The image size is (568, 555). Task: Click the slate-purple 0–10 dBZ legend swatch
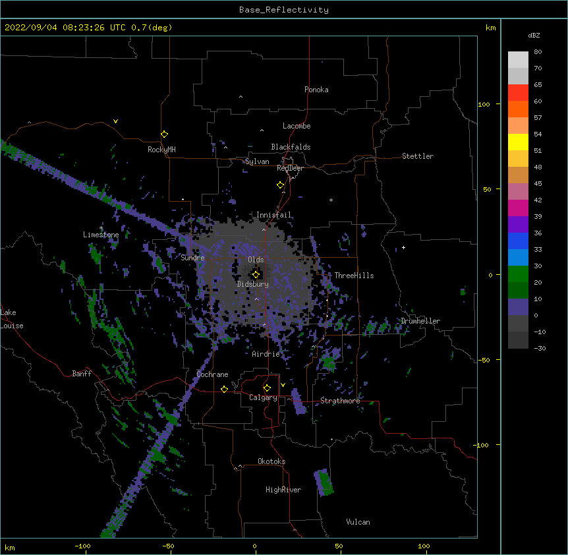click(x=518, y=307)
